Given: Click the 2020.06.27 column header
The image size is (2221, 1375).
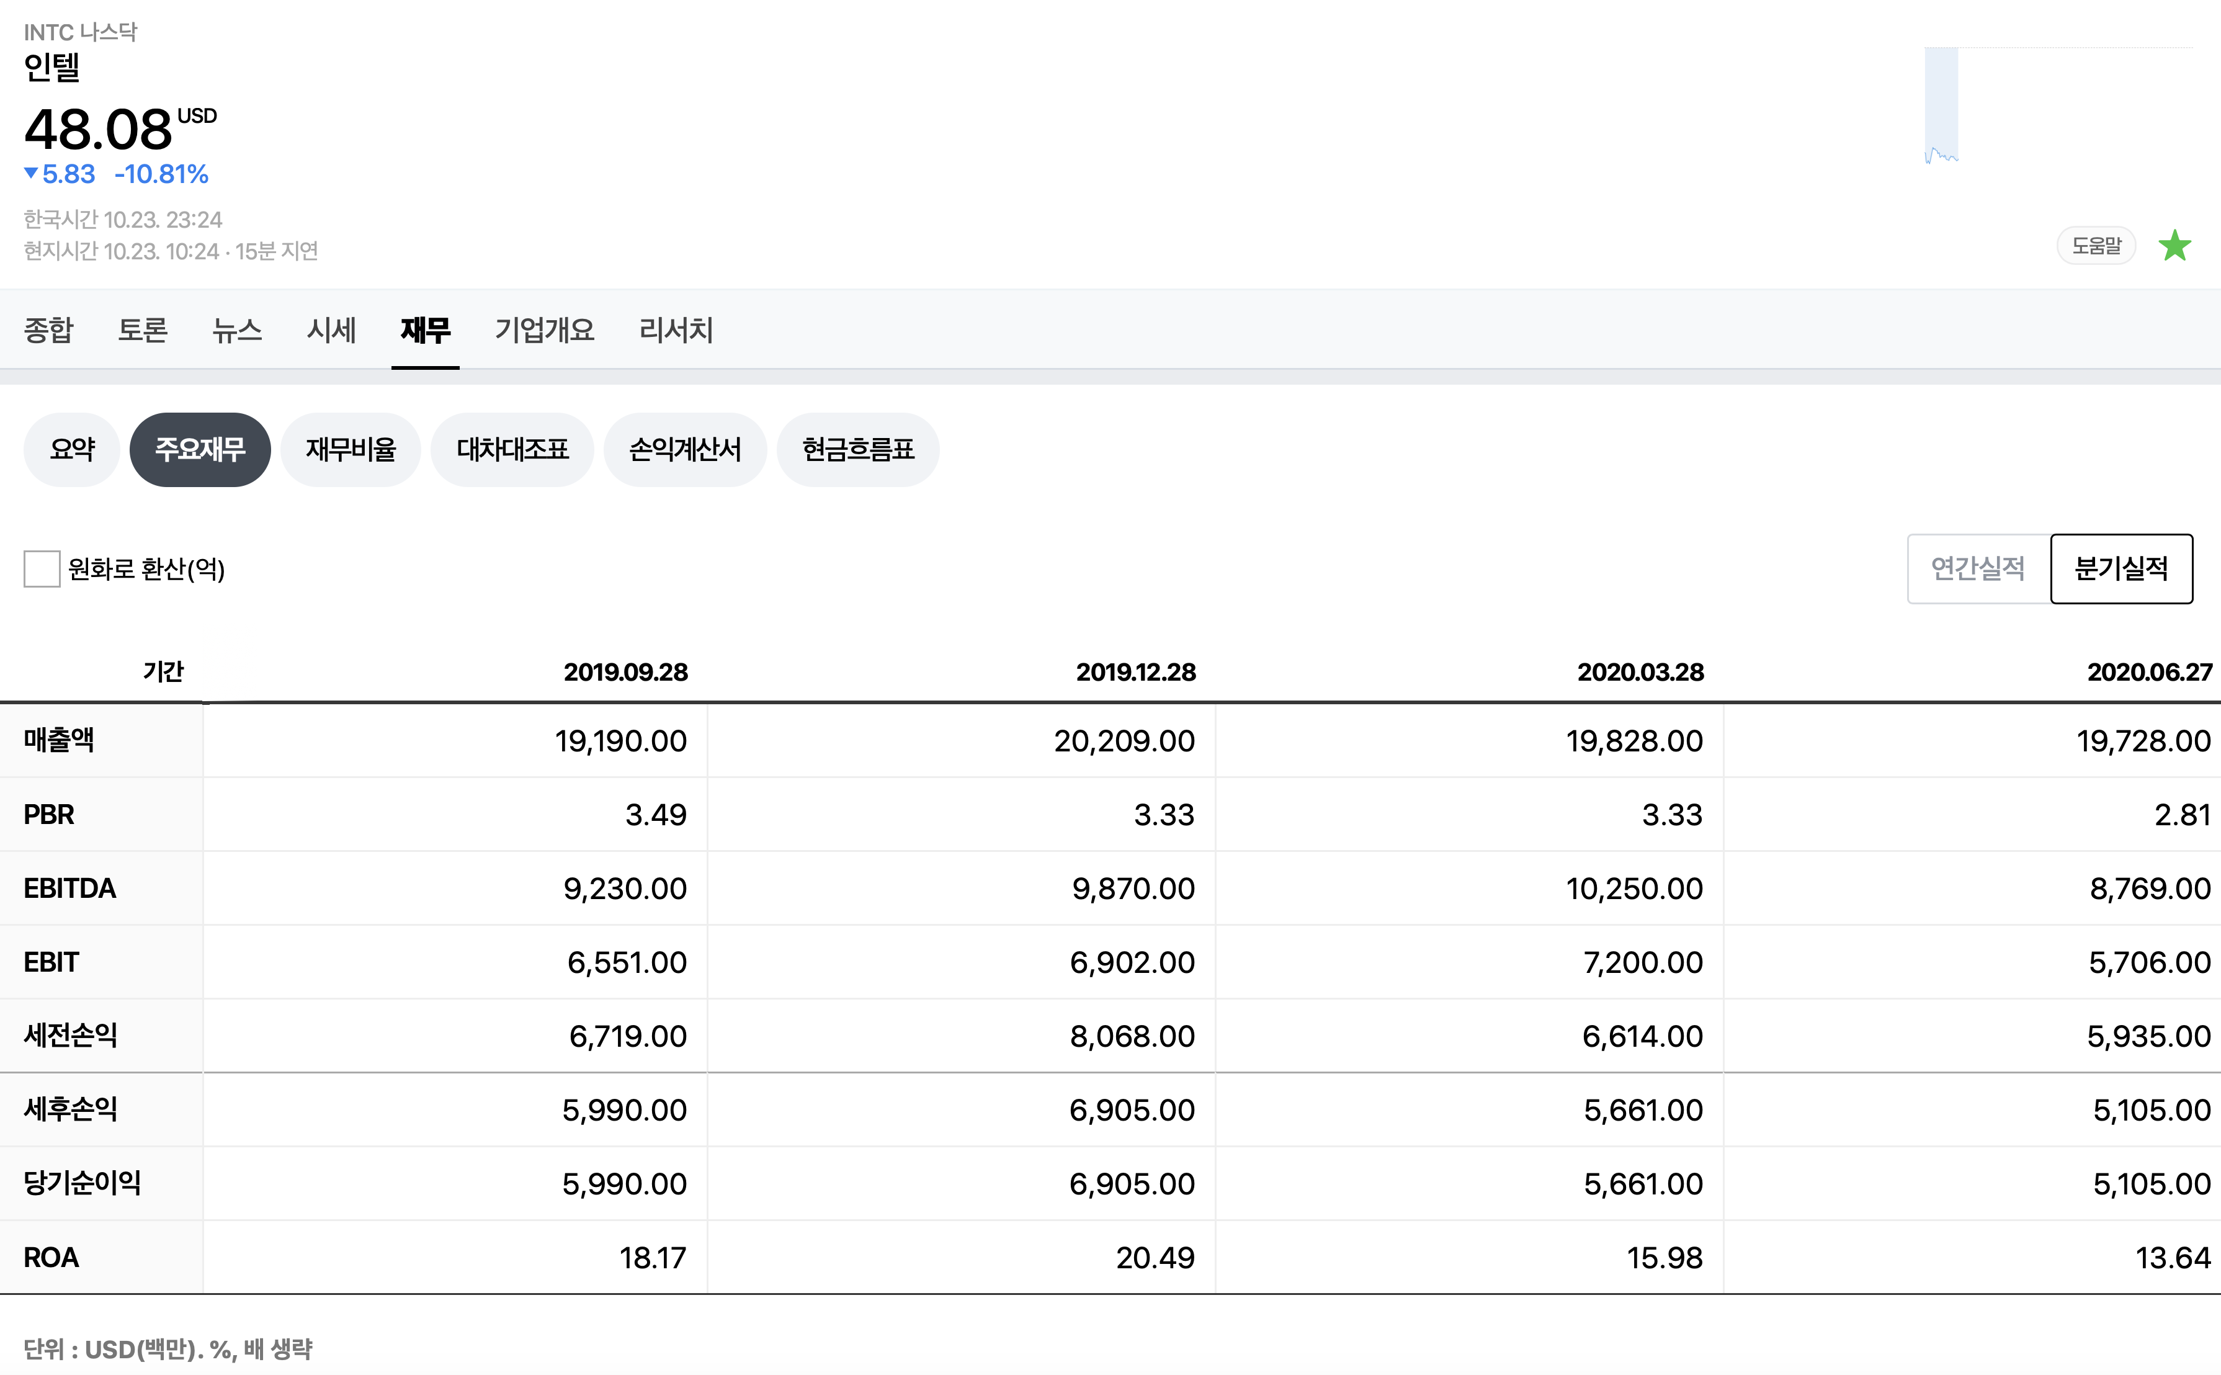Looking at the screenshot, I should [2148, 672].
